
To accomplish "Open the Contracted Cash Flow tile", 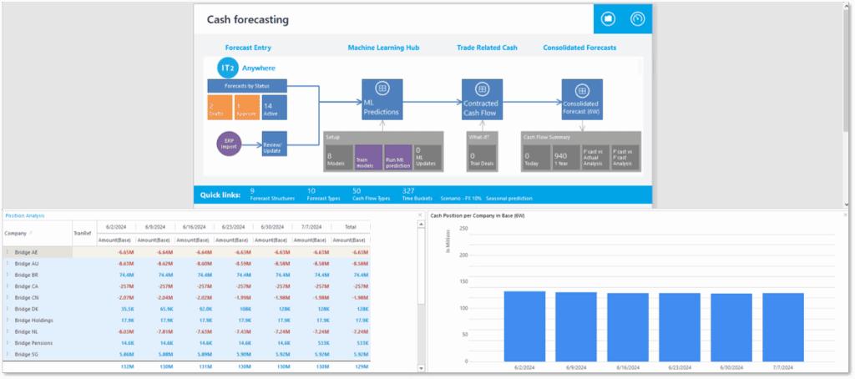I will tap(481, 100).
